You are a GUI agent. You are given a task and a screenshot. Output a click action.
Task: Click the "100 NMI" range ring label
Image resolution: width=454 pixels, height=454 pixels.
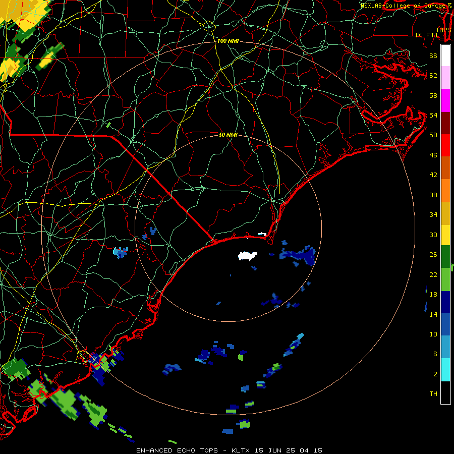(228, 41)
